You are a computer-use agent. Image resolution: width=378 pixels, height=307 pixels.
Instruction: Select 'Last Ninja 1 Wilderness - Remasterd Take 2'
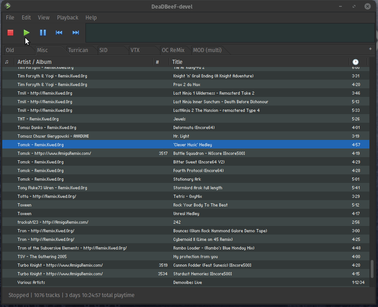(x=186, y=93)
